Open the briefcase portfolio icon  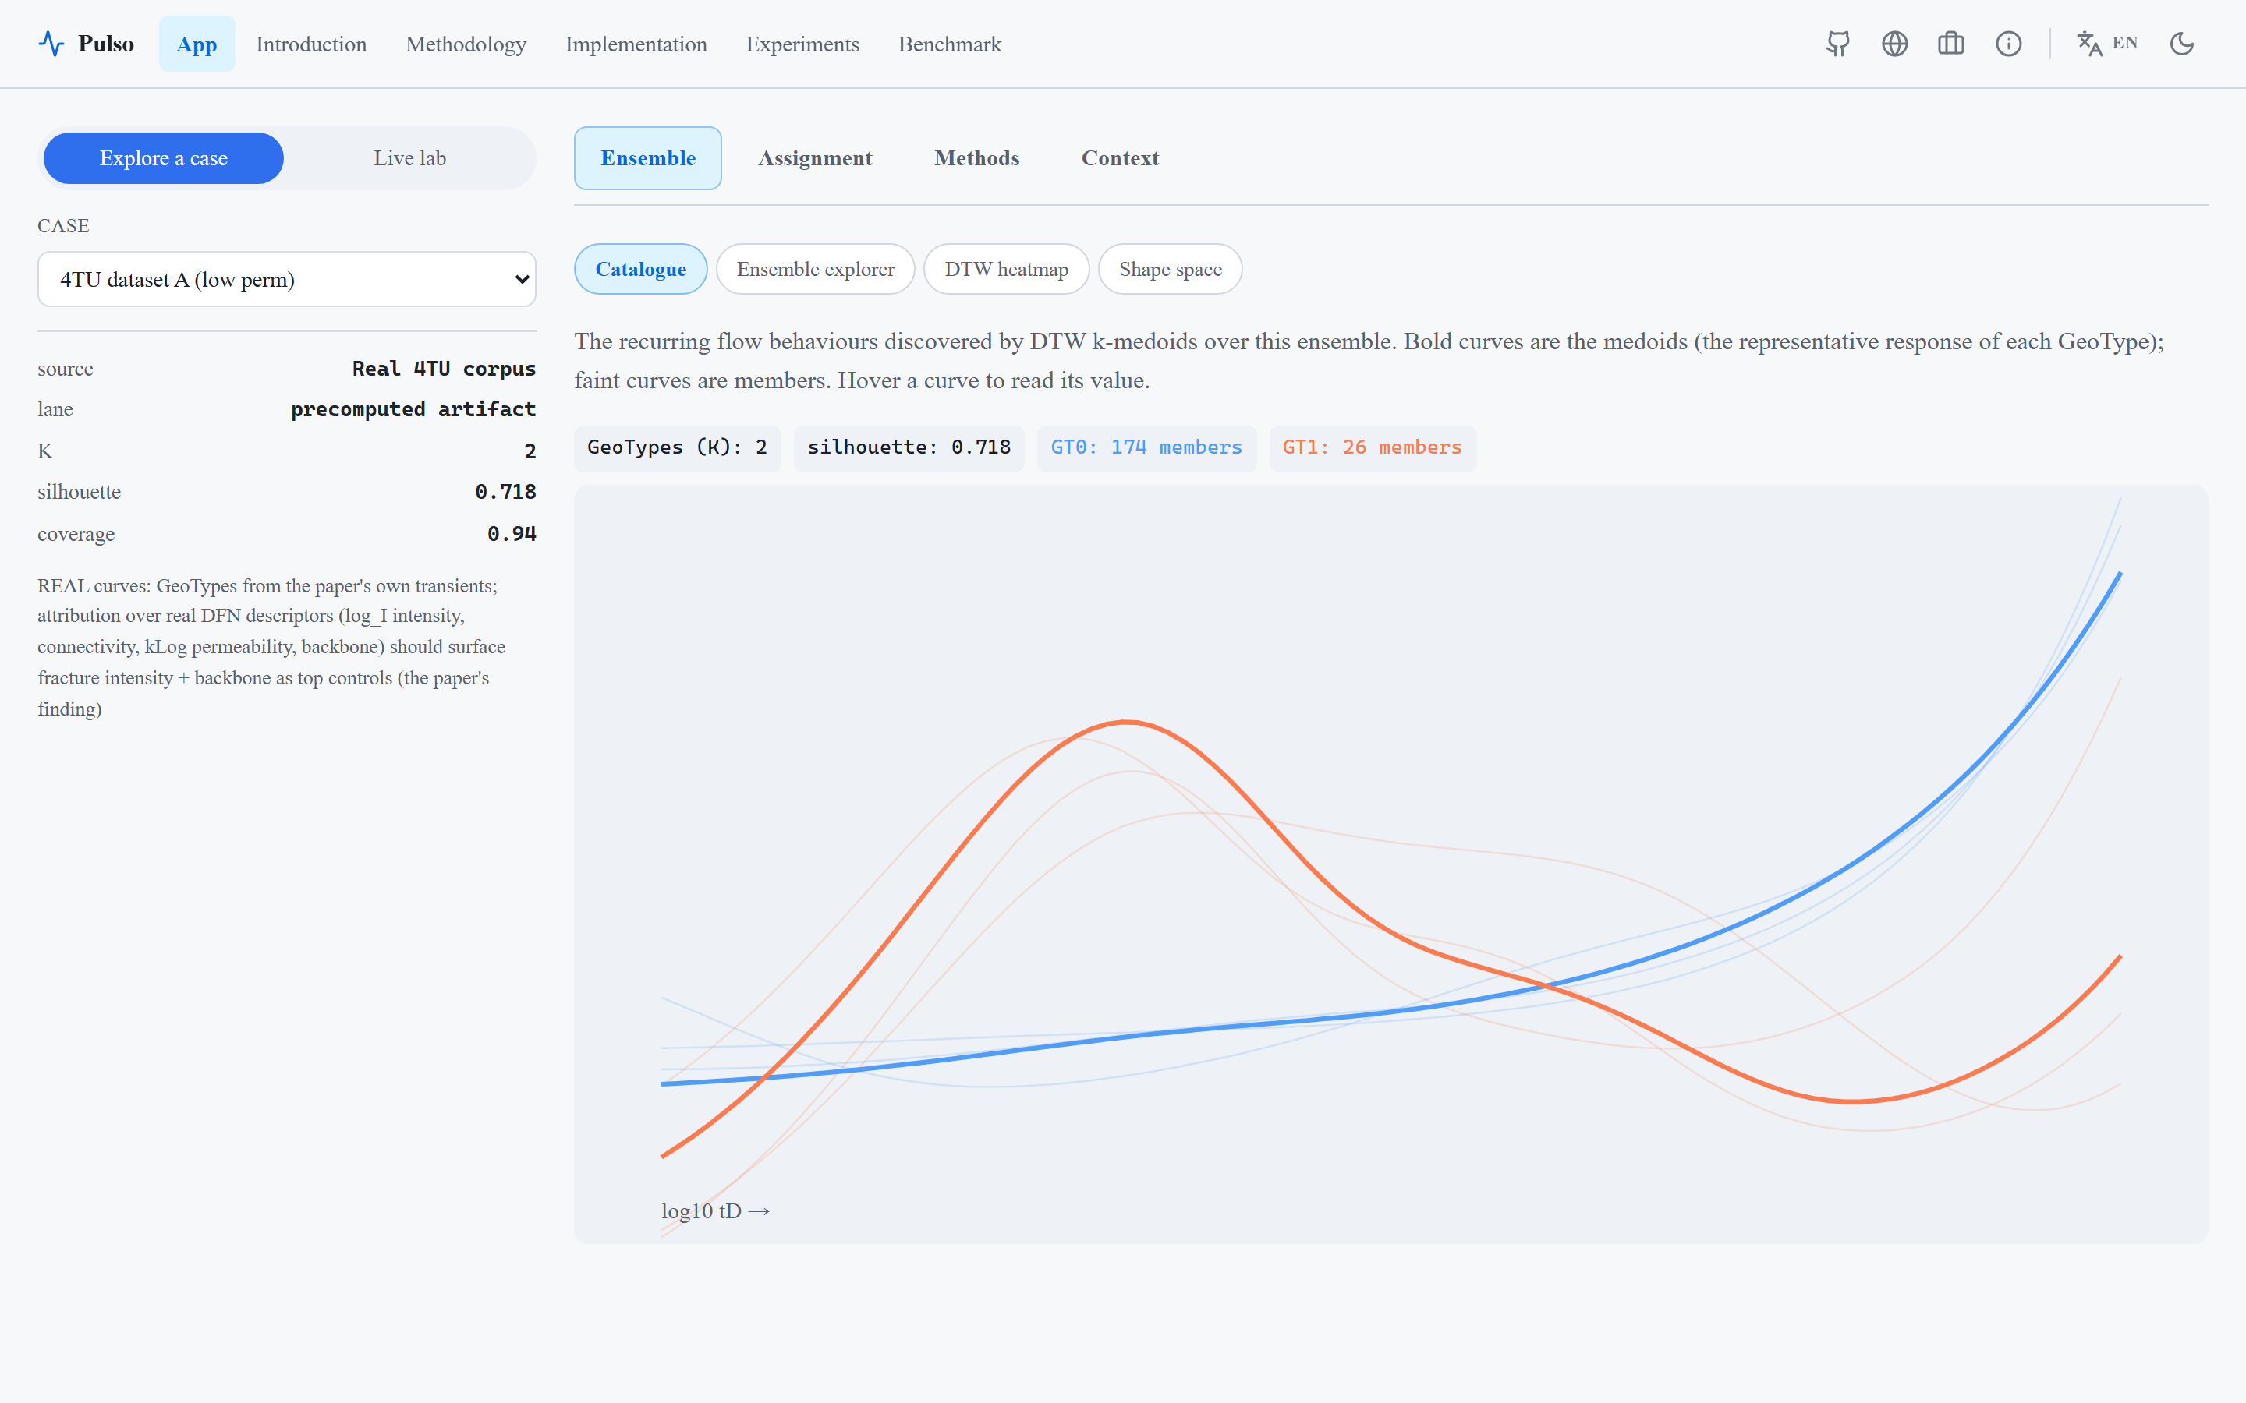[x=1951, y=44]
